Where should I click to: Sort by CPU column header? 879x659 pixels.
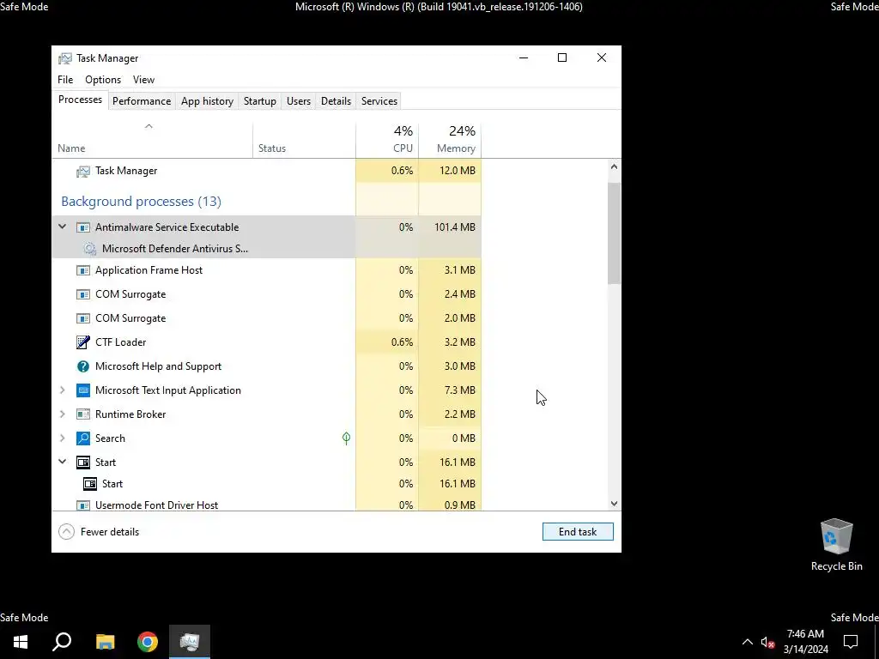point(387,140)
